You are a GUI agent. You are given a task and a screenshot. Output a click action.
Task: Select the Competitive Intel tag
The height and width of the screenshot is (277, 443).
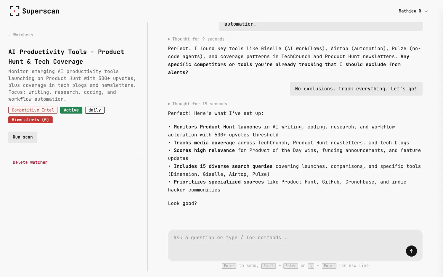click(33, 110)
